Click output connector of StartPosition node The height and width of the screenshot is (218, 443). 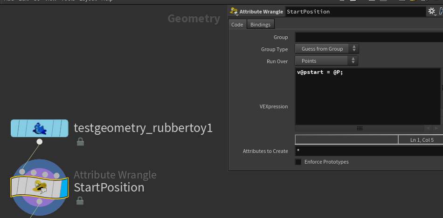click(40, 201)
